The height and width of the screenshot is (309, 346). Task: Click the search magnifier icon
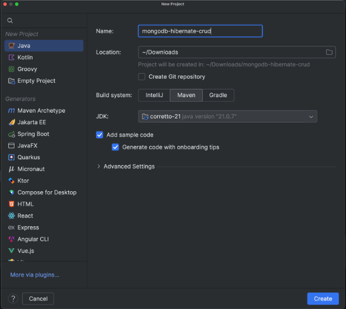pyautogui.click(x=10, y=21)
